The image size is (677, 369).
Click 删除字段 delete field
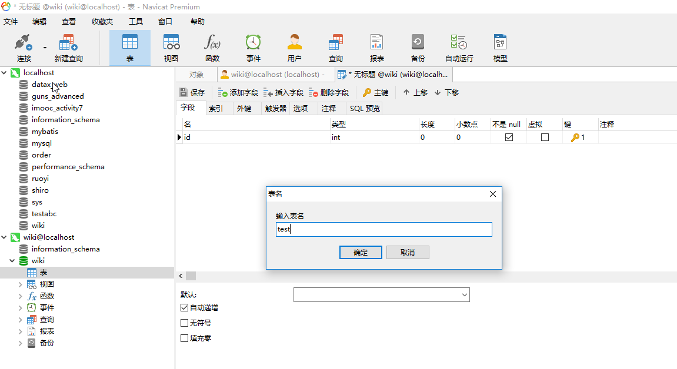pyautogui.click(x=329, y=92)
